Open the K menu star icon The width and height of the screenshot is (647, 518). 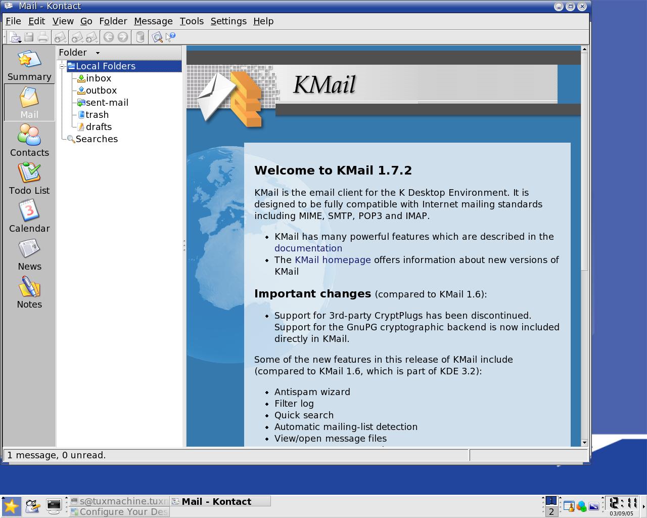pyautogui.click(x=11, y=506)
